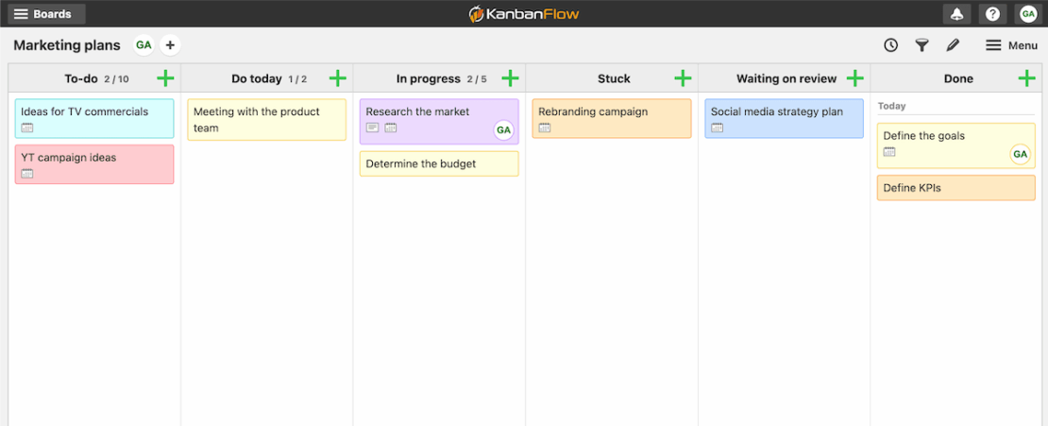
Task: Click calendar icon on Social media strategy plan
Action: point(718,128)
